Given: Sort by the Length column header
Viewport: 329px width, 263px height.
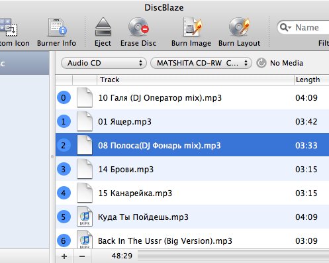Looking at the screenshot, I should pos(312,79).
